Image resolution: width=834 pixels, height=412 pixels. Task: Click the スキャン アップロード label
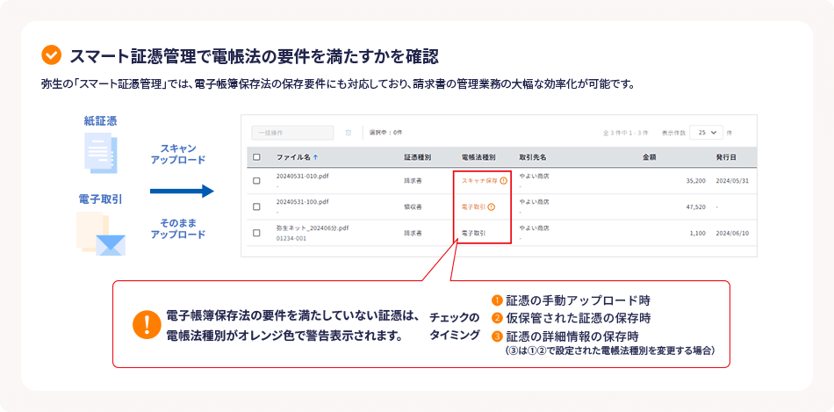click(178, 154)
